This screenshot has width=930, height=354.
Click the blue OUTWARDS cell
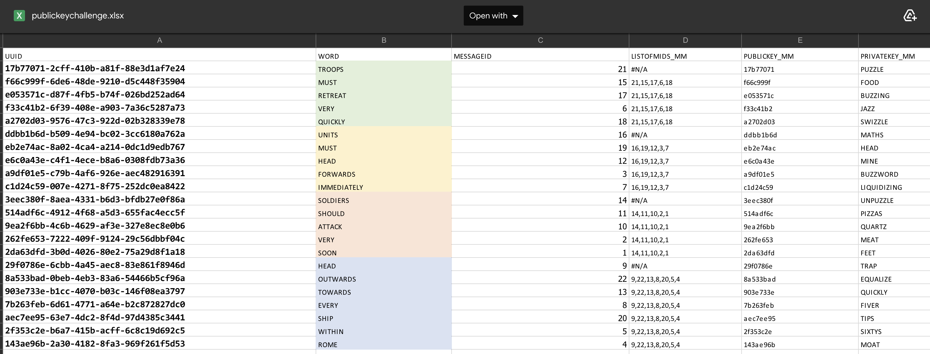tap(383, 279)
